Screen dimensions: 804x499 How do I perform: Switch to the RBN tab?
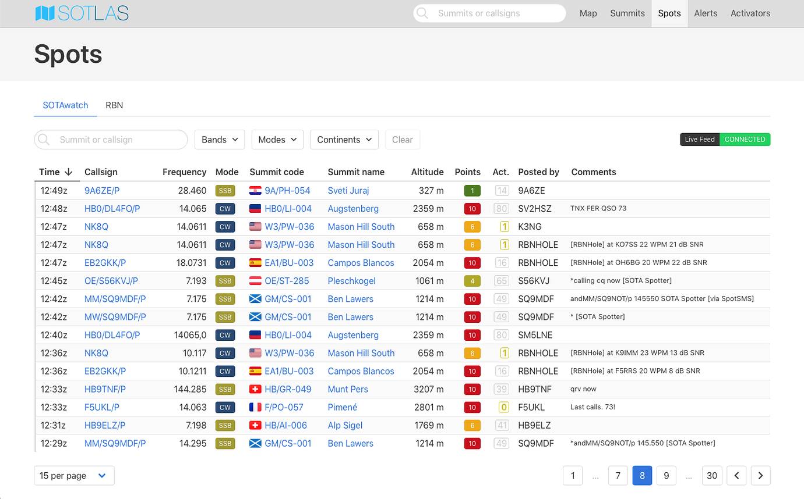114,105
